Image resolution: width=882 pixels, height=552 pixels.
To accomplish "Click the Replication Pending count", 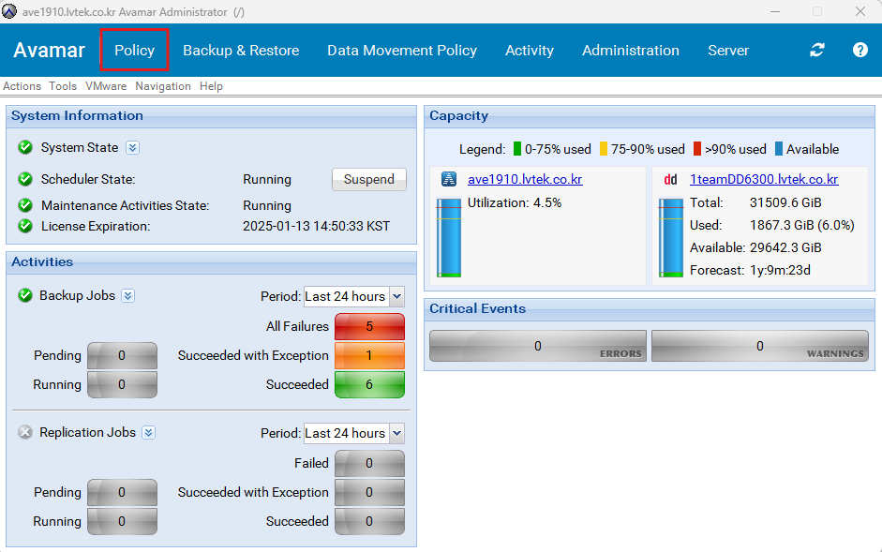I will click(122, 492).
